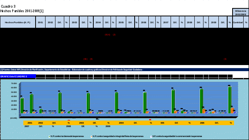Image resolution: width=249 pixels, height=140 pixels.
Task: Click the red '(3)' table value
Action: pyautogui.click(x=225, y=59)
